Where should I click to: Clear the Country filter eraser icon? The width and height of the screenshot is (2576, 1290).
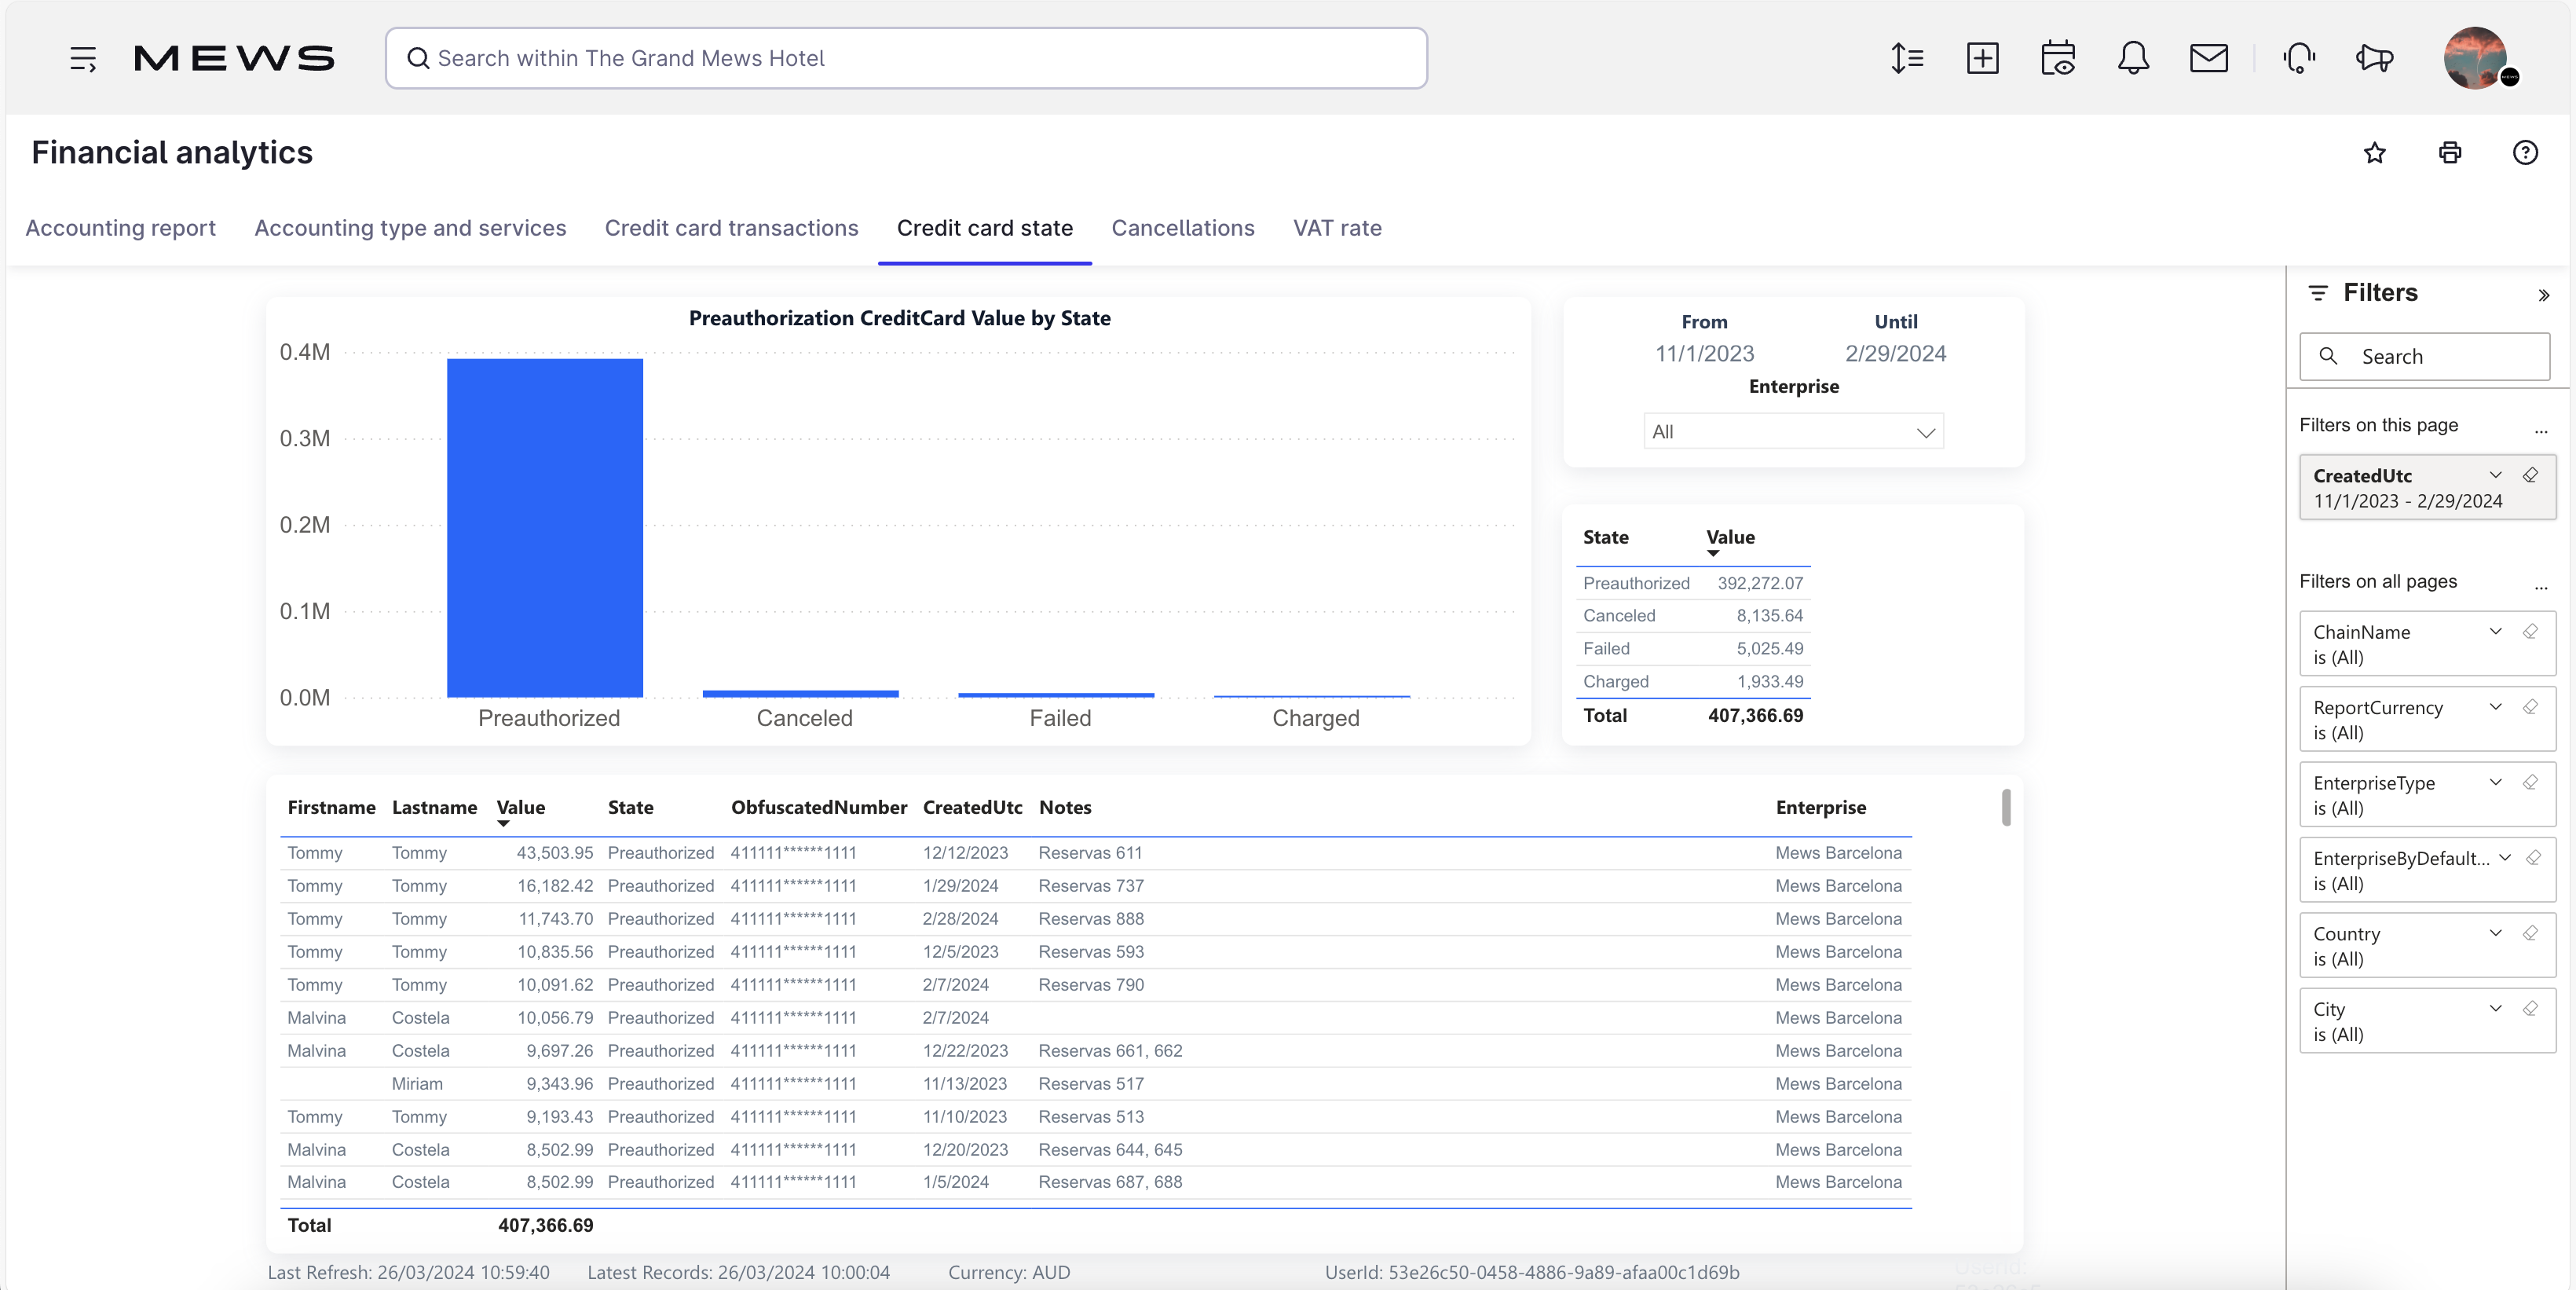tap(2530, 933)
